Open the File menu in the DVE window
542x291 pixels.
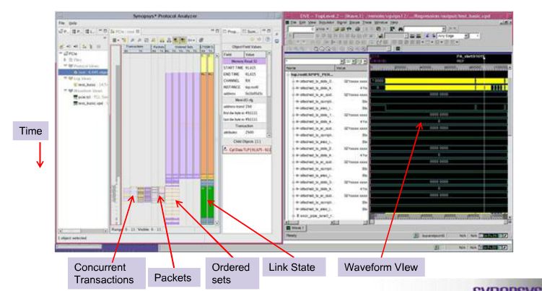293,22
